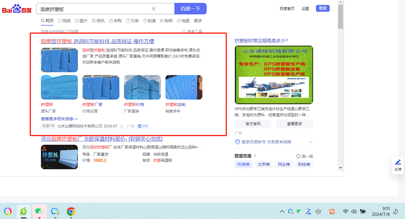The image size is (405, 219).
Task: Click the 价格合理 product thumbnail
Action: tap(101, 87)
